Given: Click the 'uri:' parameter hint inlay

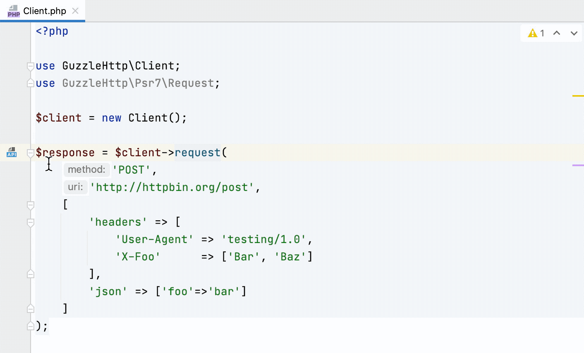Looking at the screenshot, I should tap(75, 187).
